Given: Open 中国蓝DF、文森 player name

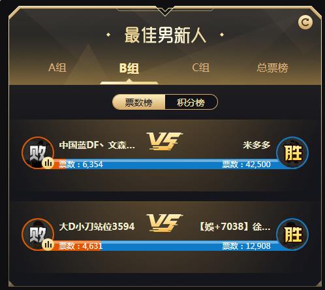Looking at the screenshot, I should click(x=97, y=145).
